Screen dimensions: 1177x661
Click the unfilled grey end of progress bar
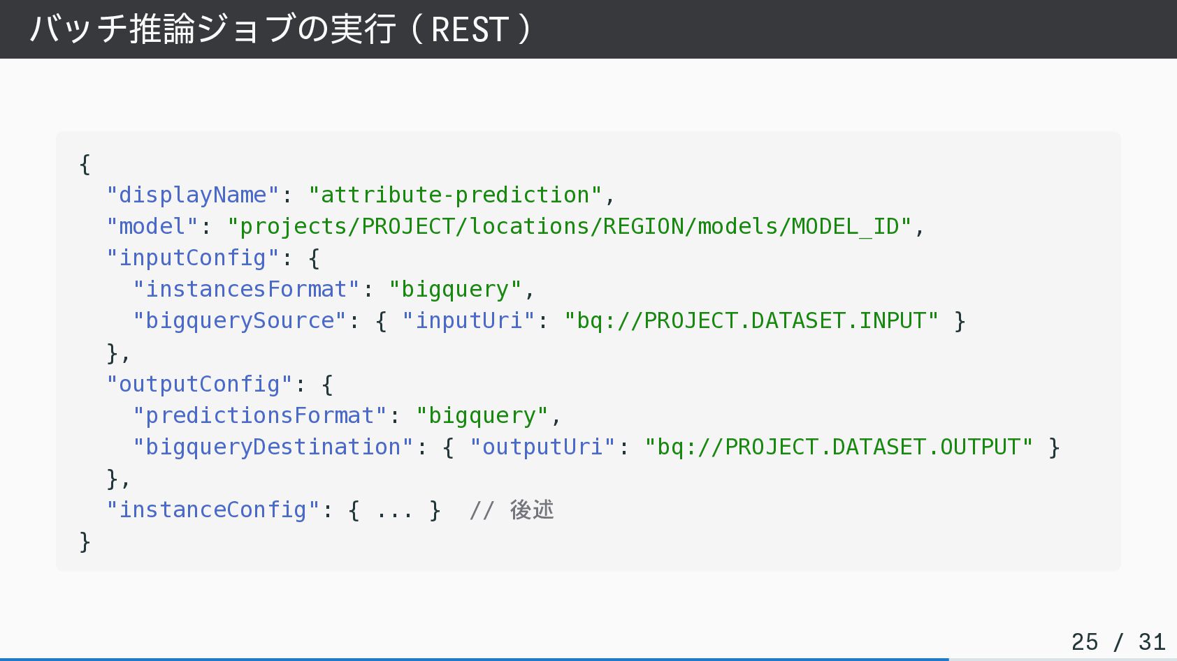1062,659
